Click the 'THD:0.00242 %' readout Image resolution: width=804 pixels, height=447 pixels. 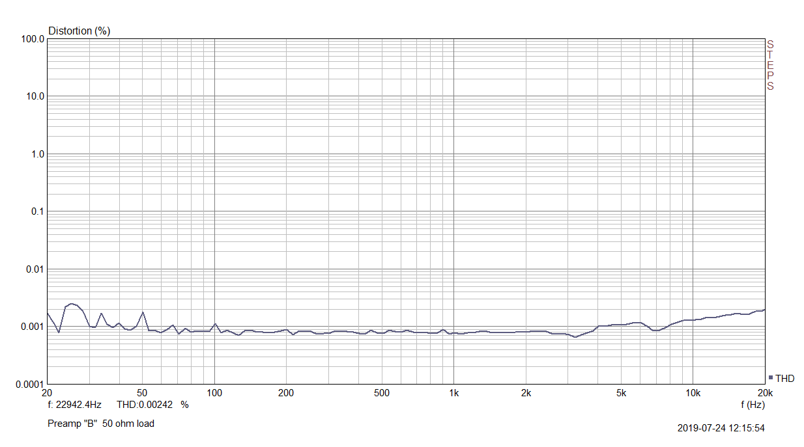point(152,404)
